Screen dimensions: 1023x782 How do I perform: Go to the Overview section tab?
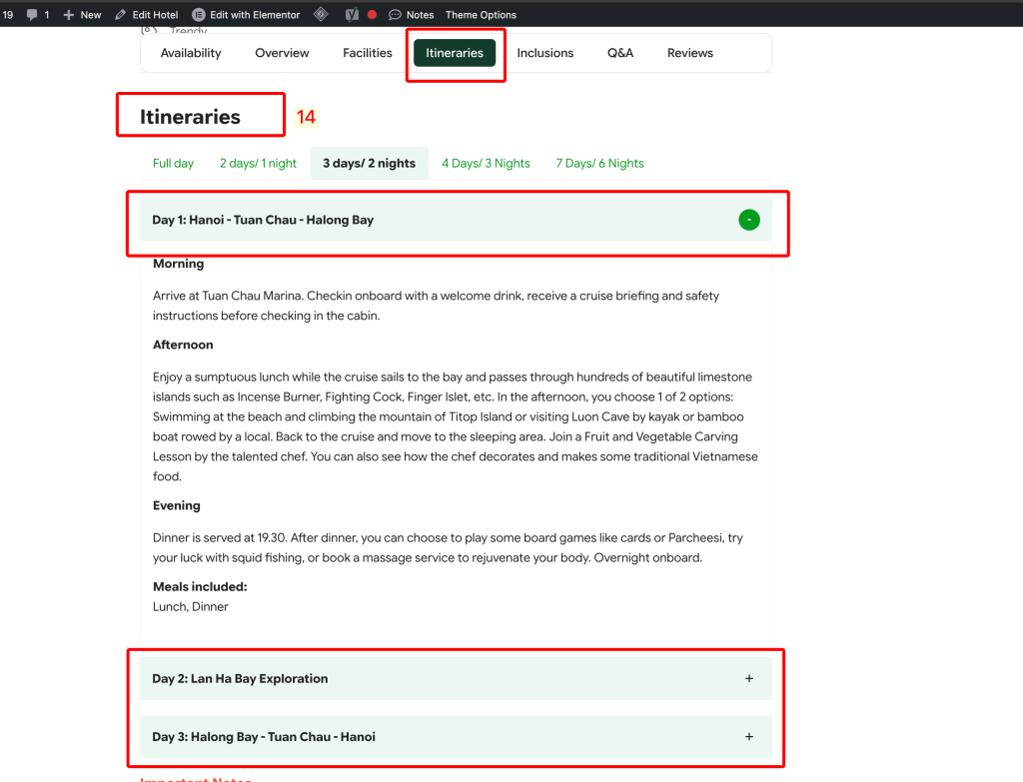[282, 53]
